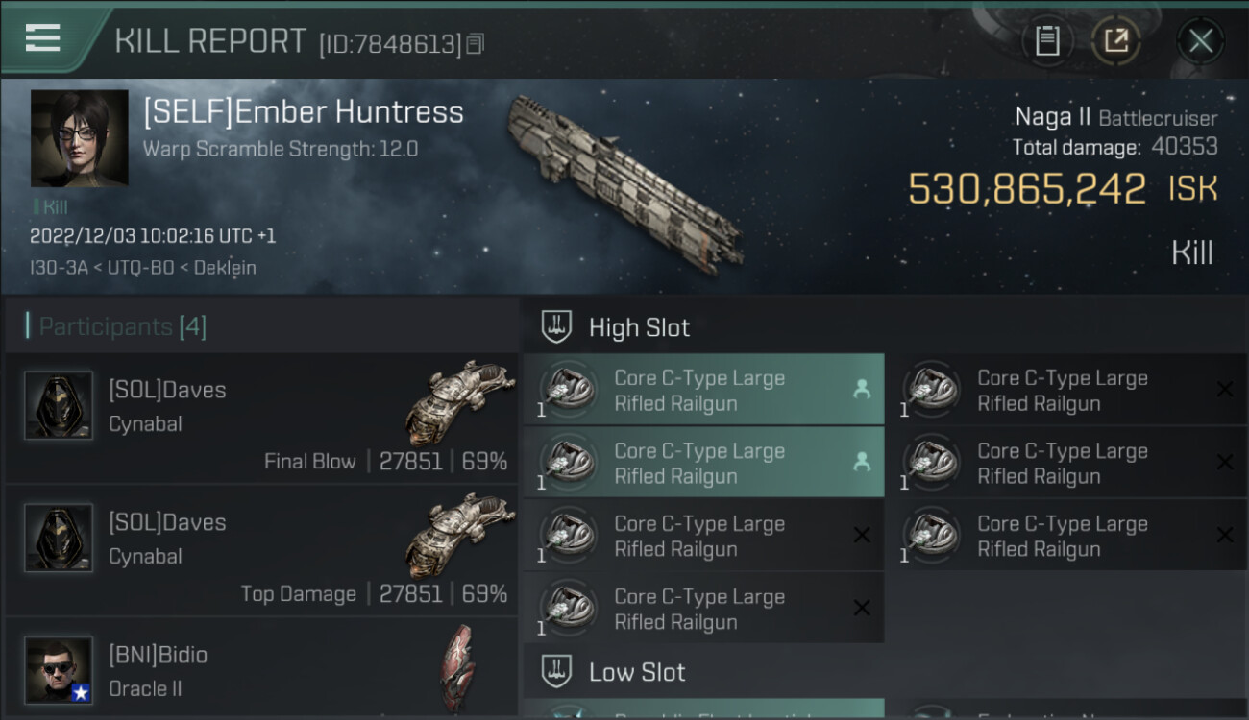Open the clipboard notes icon
Screen dimensions: 1249x720
pyautogui.click(x=1047, y=40)
